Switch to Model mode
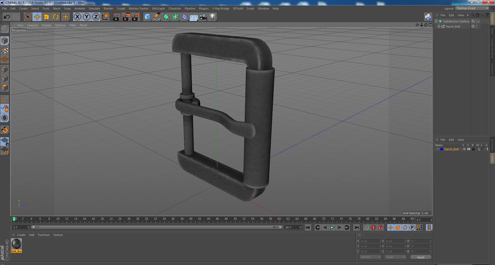 (5, 41)
